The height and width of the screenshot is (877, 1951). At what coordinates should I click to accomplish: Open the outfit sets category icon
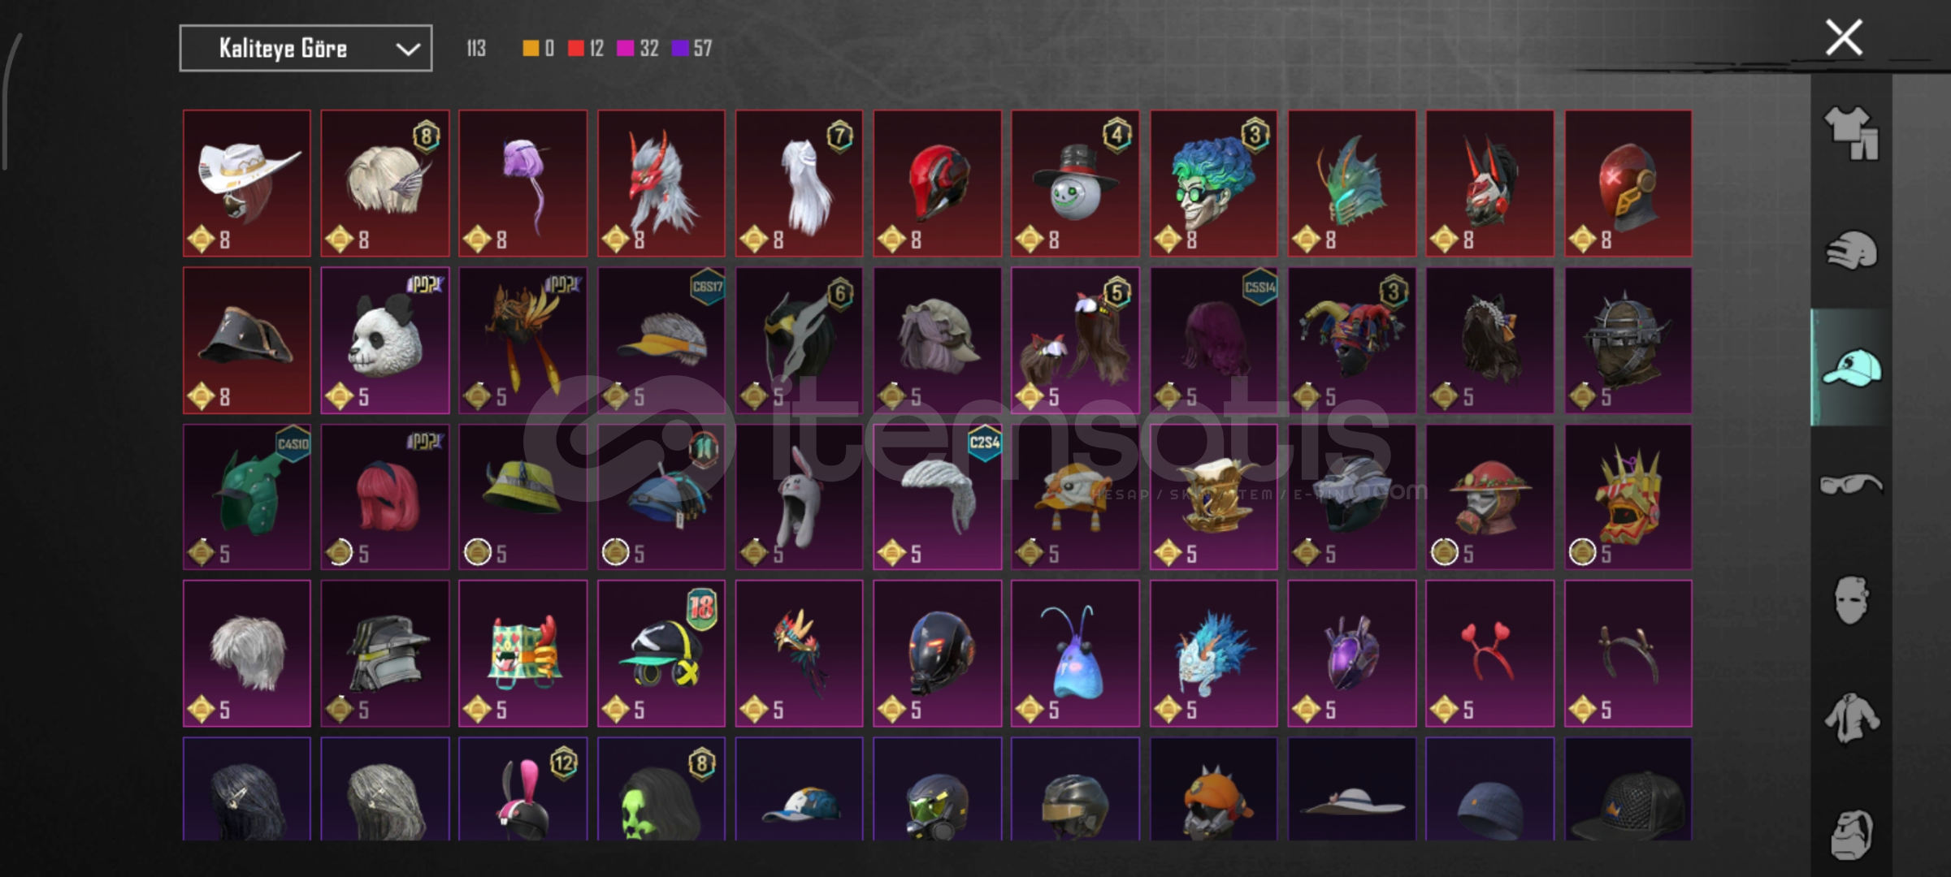pyautogui.click(x=1852, y=133)
